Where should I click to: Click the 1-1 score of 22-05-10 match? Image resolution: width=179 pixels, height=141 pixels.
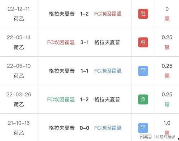(x=85, y=71)
